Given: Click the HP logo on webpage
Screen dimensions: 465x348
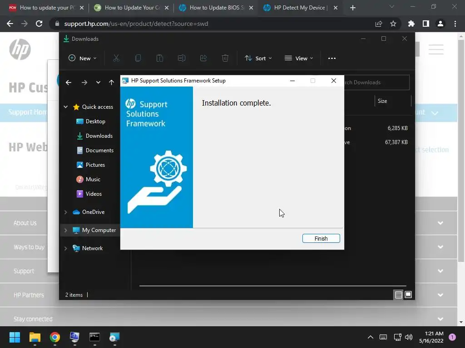Looking at the screenshot, I should click(x=20, y=49).
